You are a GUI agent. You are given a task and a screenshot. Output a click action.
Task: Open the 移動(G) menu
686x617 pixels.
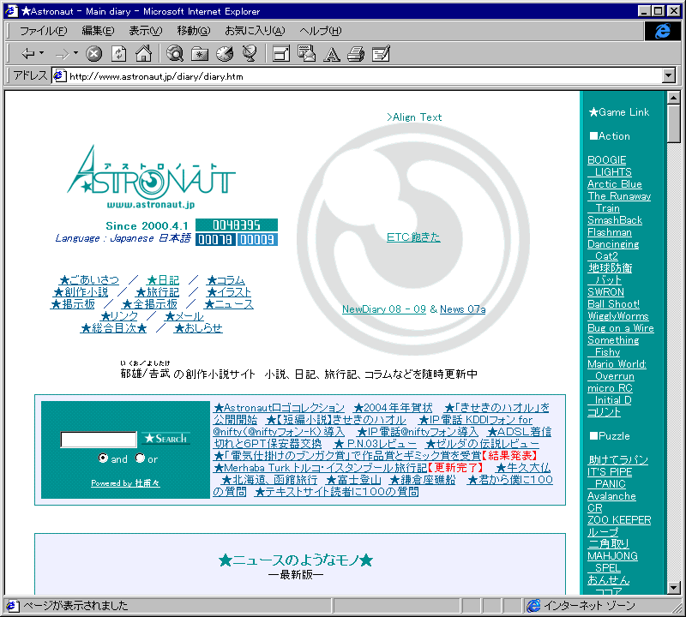click(x=194, y=31)
